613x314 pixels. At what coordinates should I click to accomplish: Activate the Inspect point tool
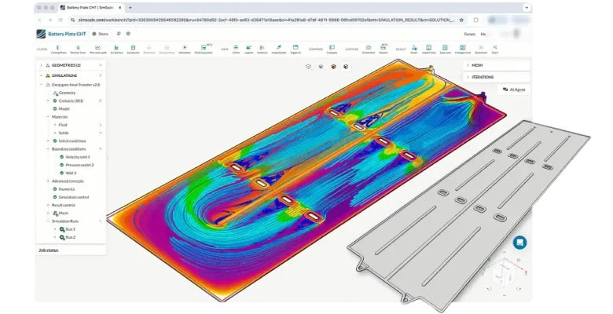(279, 49)
